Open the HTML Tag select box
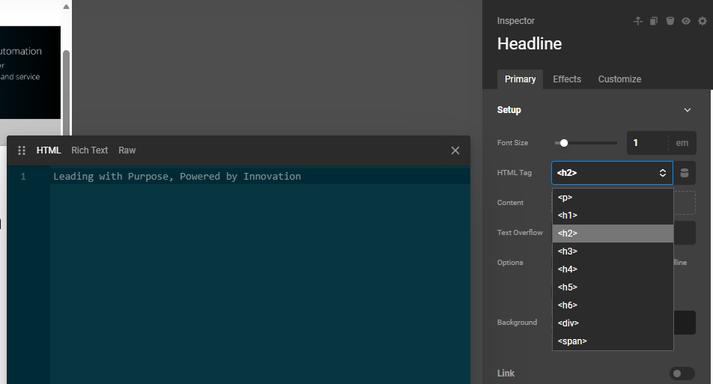Screen dimensions: 713x384 tap(611, 173)
